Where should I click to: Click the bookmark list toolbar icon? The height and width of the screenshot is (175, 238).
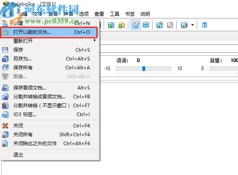click(x=184, y=25)
